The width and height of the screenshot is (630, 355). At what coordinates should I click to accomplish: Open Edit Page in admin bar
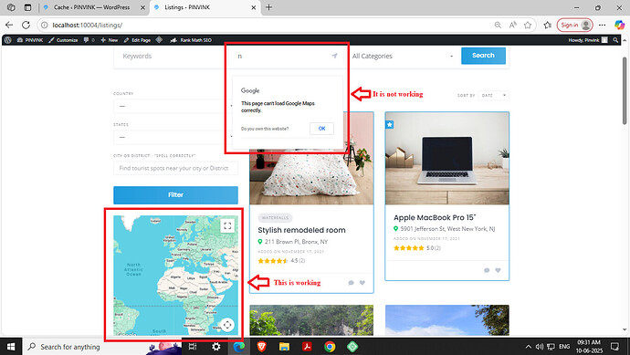click(137, 40)
